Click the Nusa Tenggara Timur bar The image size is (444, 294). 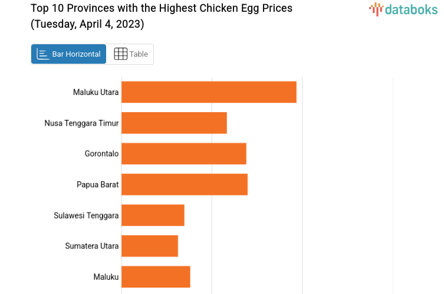[x=174, y=123]
